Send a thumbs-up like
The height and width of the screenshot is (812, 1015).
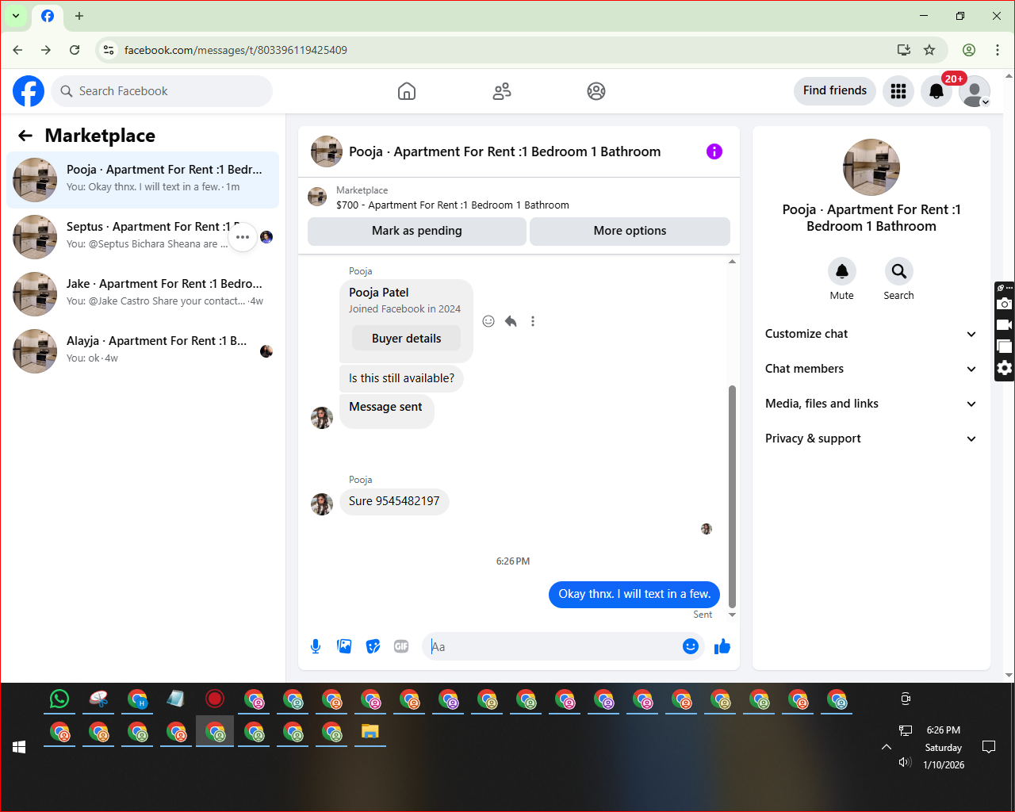(x=722, y=646)
